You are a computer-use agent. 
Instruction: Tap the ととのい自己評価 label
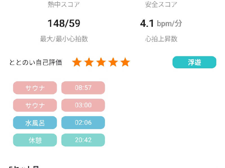pyautogui.click(x=36, y=62)
